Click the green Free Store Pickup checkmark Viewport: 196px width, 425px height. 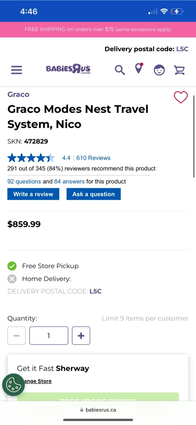click(12, 266)
